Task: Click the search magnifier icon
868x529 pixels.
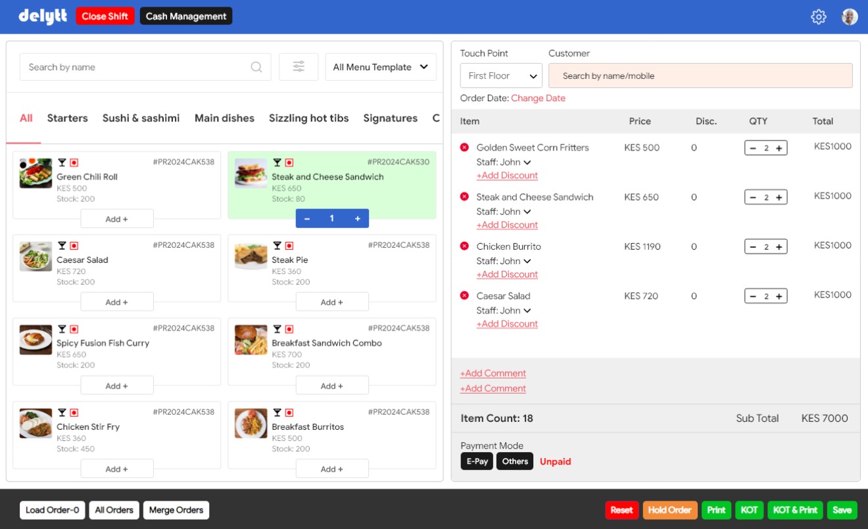Action: (256, 67)
